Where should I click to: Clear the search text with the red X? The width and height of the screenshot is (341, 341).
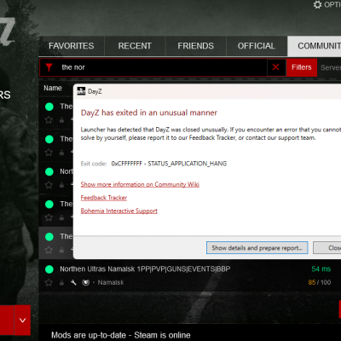[x=275, y=67]
